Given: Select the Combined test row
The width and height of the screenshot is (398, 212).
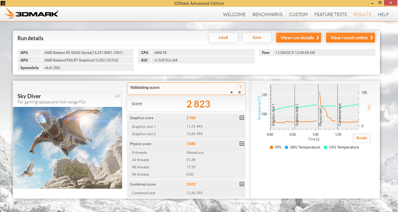Looking at the screenshot, I should pos(186,193).
